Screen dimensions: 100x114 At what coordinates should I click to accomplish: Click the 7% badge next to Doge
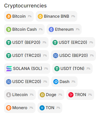click(x=60, y=95)
